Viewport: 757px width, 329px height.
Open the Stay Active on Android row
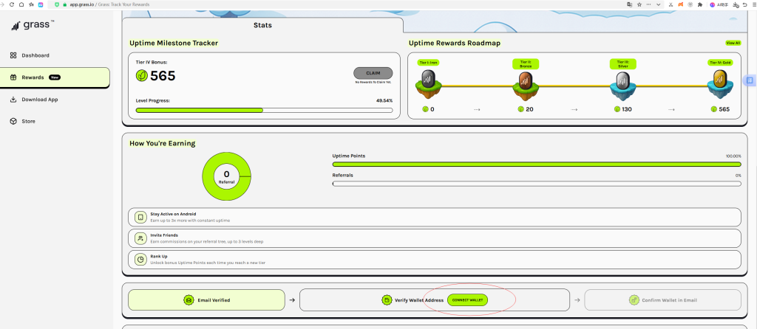[435, 218]
